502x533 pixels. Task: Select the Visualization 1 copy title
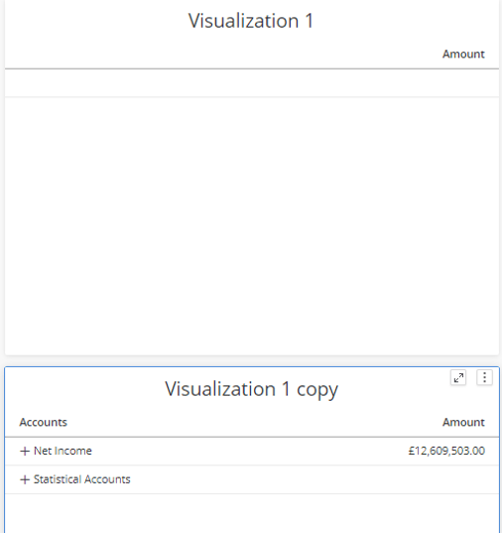click(252, 389)
